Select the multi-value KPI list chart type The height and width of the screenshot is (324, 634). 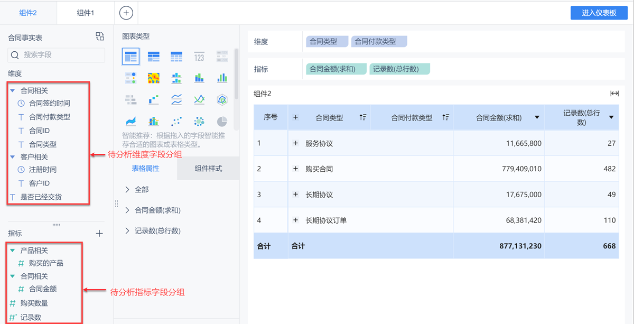(x=222, y=57)
